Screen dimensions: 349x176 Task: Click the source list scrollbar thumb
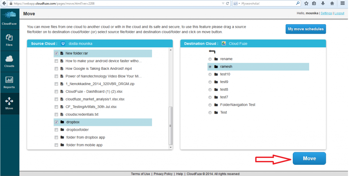pyautogui.click(x=171, y=126)
